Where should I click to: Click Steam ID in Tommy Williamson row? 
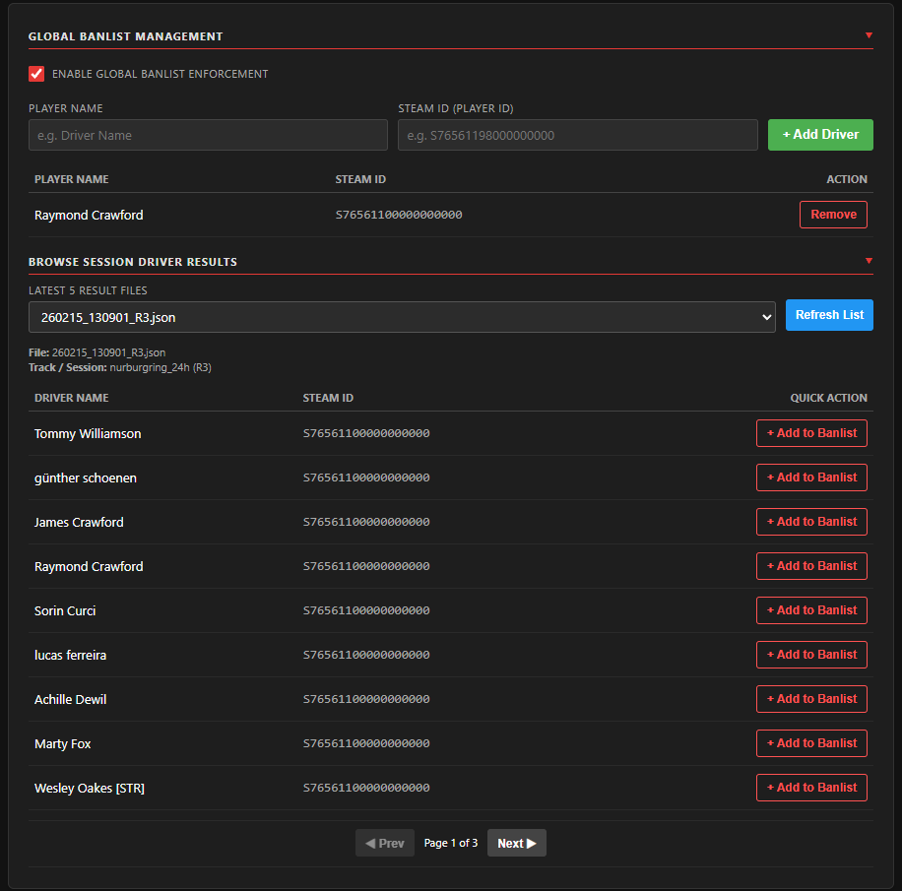click(366, 433)
